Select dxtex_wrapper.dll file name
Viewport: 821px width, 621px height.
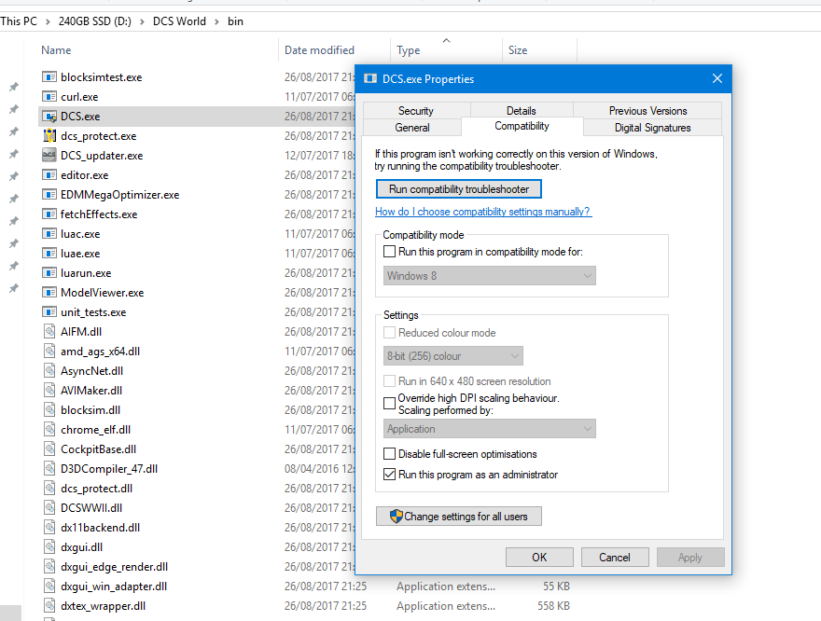point(104,606)
